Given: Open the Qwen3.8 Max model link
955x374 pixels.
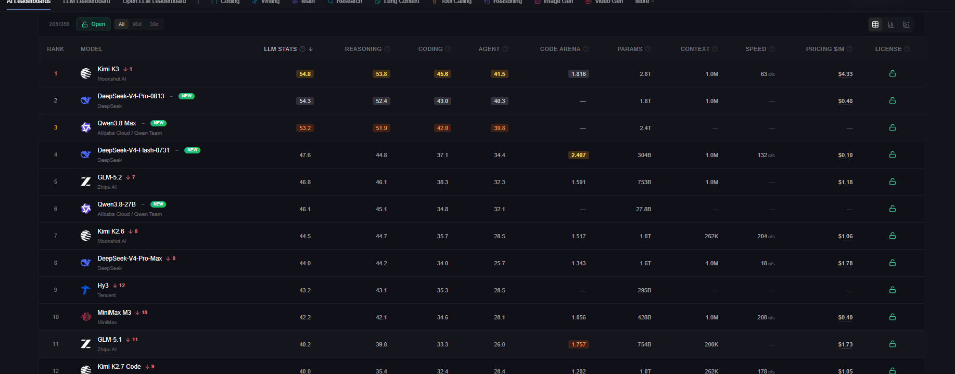Looking at the screenshot, I should [x=117, y=123].
